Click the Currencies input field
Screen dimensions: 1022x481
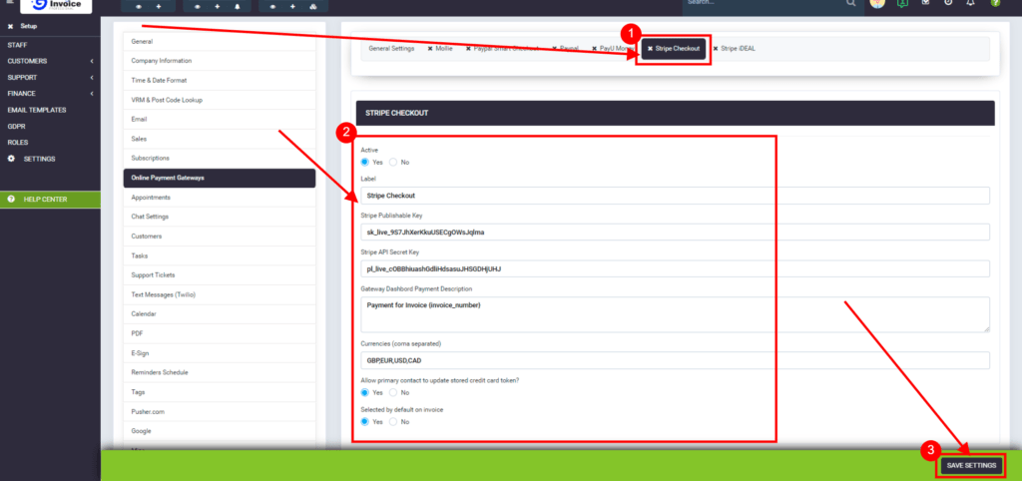[x=676, y=360]
